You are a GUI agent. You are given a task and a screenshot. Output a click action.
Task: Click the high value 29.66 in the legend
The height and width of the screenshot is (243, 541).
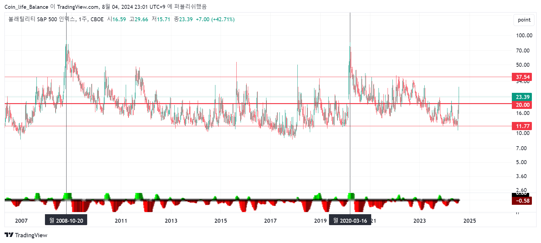pyautogui.click(x=141, y=19)
